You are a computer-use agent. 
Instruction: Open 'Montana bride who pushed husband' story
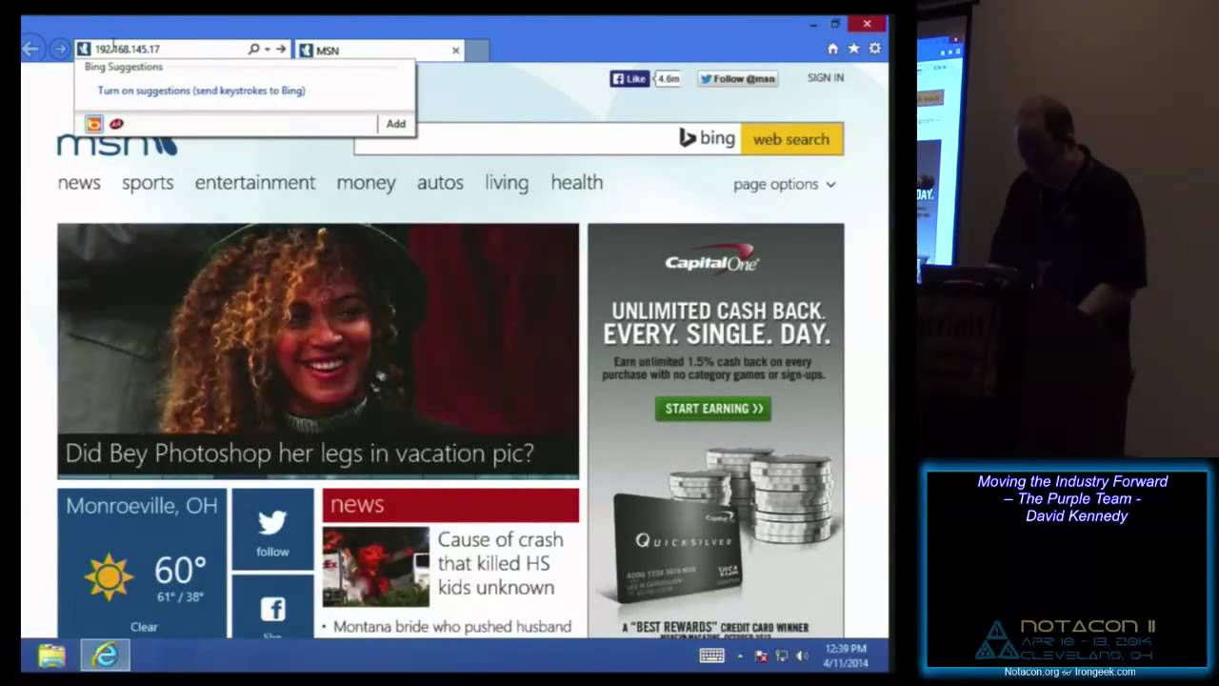452,627
